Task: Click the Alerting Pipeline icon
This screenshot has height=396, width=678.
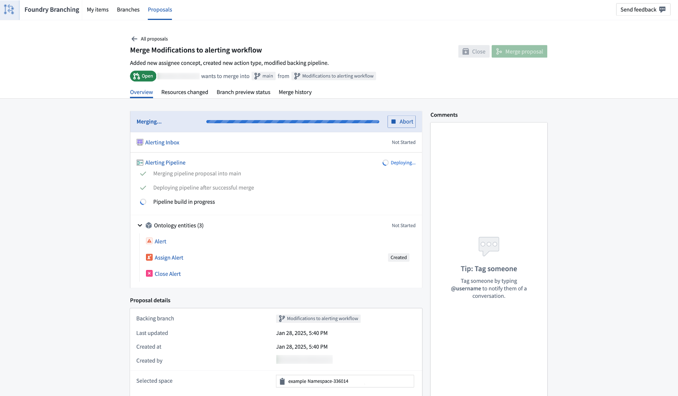Action: click(x=140, y=162)
